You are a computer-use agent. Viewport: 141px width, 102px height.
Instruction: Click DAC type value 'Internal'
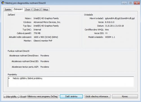pyautogui.click(x=37, y=30)
